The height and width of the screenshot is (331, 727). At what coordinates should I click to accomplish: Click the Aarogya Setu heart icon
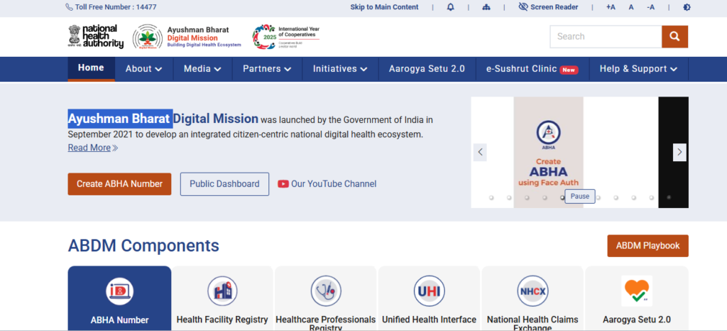click(637, 291)
